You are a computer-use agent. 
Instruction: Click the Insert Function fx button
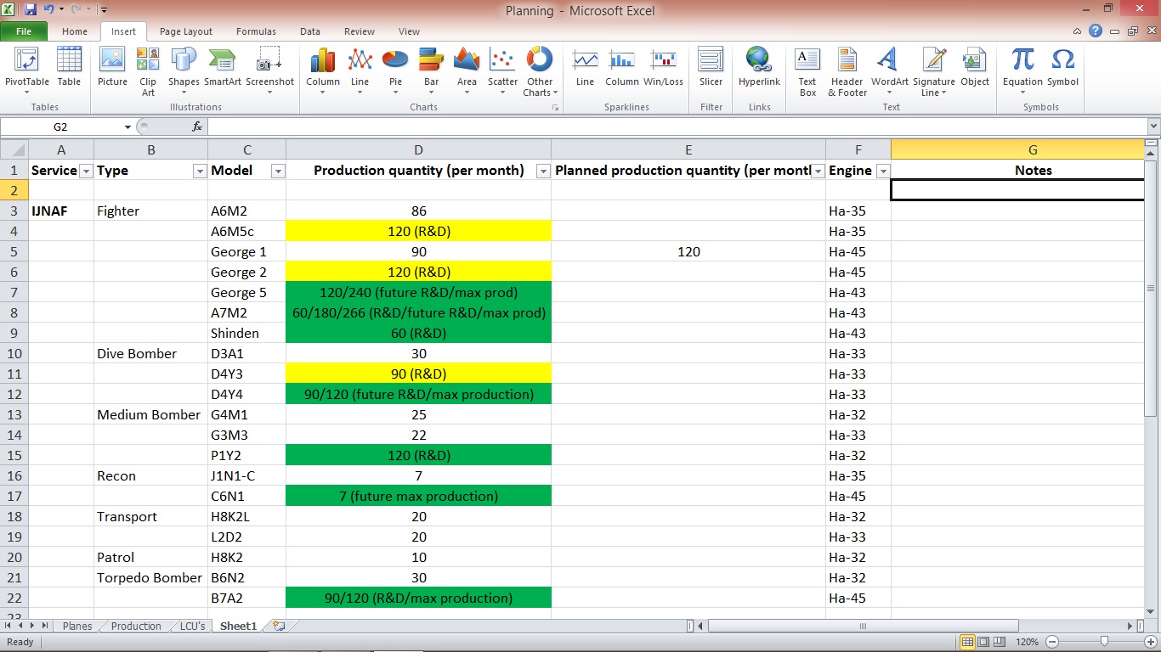(x=197, y=126)
